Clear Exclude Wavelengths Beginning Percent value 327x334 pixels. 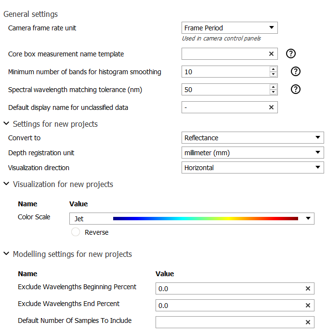coord(308,289)
